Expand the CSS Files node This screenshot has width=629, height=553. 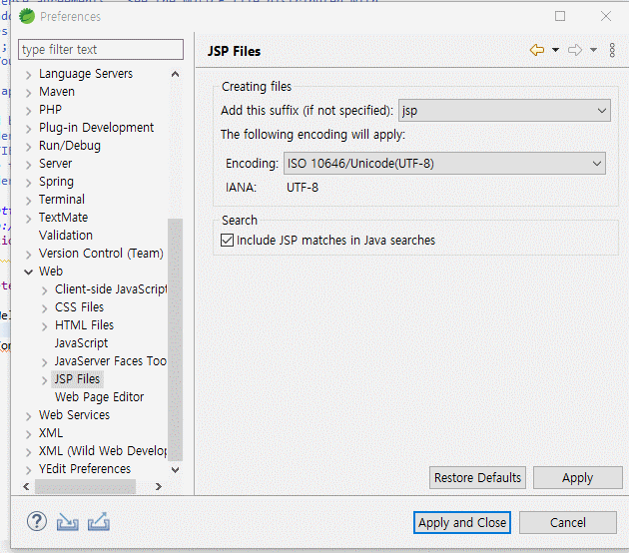(x=45, y=308)
